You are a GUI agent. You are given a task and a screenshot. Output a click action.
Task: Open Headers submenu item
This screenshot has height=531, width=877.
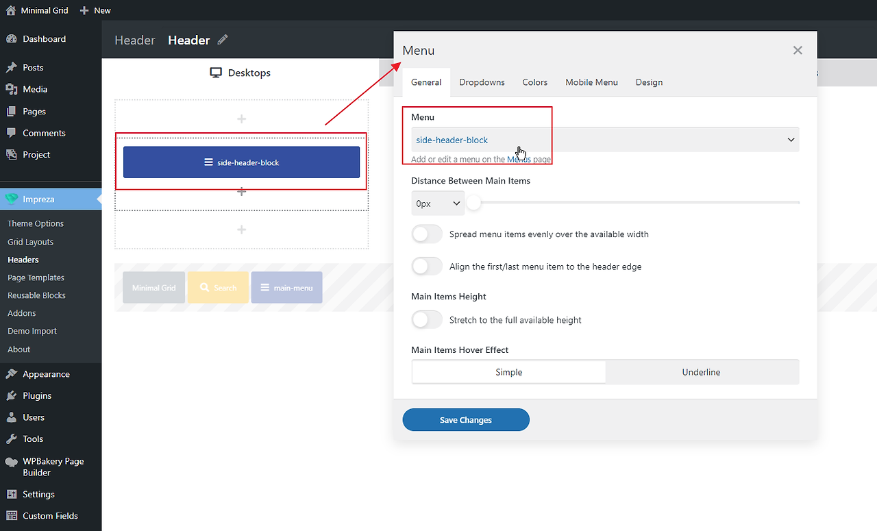click(23, 260)
